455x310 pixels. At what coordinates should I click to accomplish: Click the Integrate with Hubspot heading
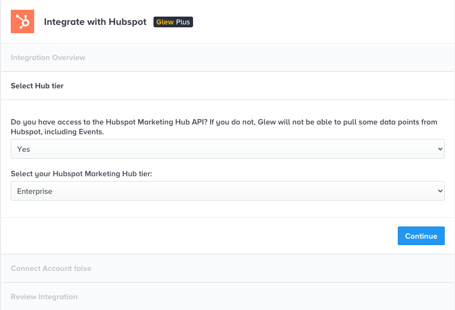tap(95, 22)
